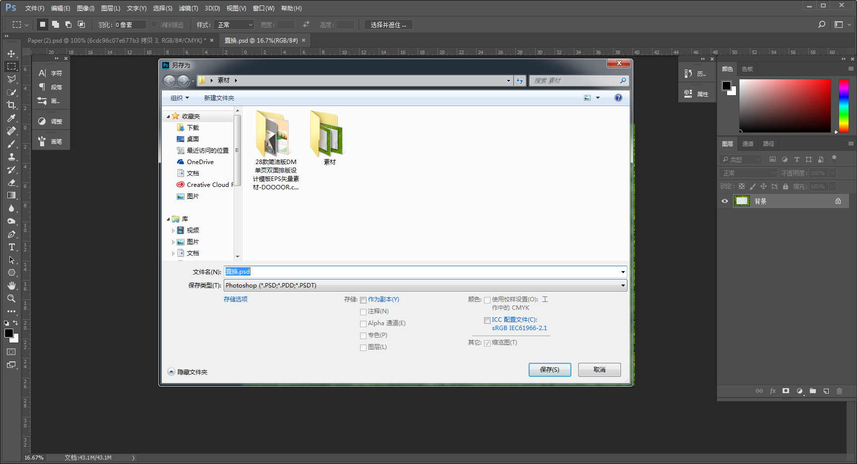Toggle the Thumbnail checkbox
Image resolution: width=857 pixels, height=464 pixels.
[x=487, y=343]
